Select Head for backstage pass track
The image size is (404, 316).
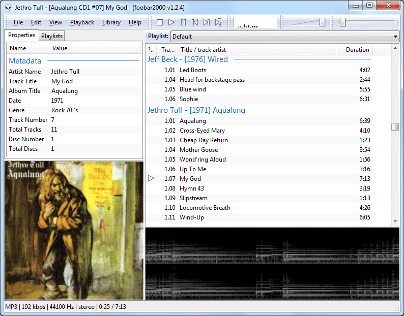pyautogui.click(x=259, y=80)
